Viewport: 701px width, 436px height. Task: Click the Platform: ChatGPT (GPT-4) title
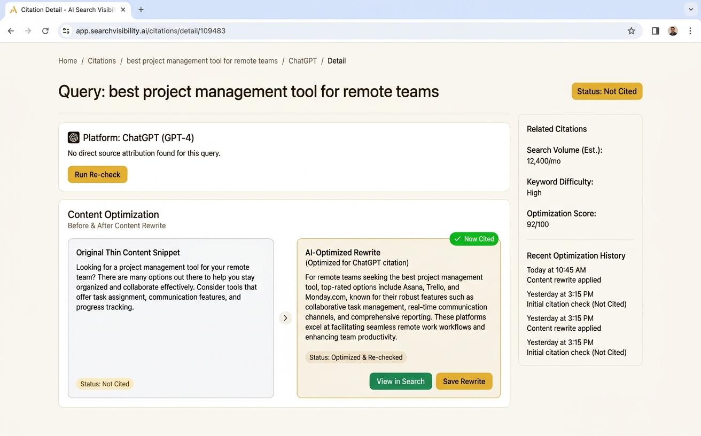tap(138, 138)
